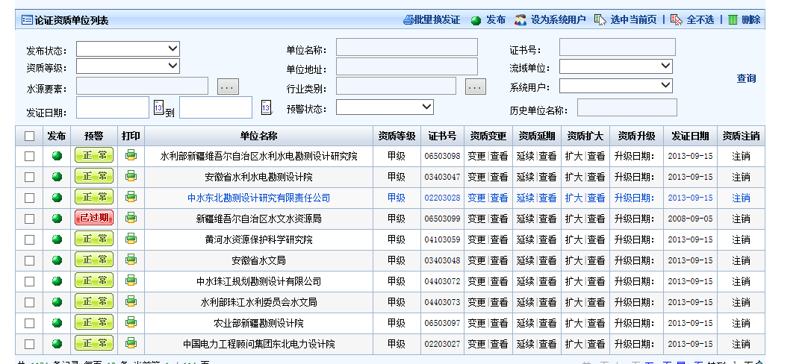The width and height of the screenshot is (808, 364).
Task: Click into the 历史单位名称 field
Action: 627,107
